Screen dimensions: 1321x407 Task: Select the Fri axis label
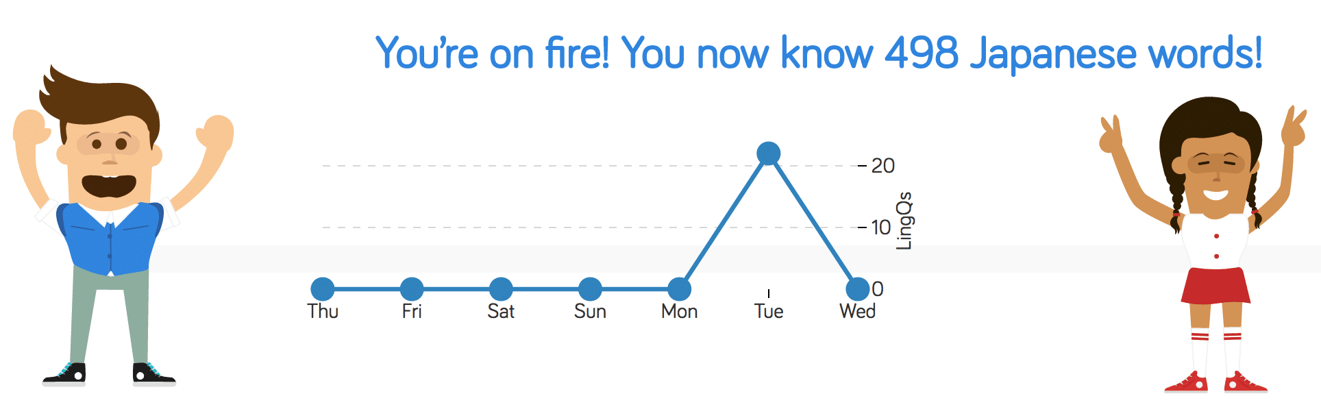point(412,312)
